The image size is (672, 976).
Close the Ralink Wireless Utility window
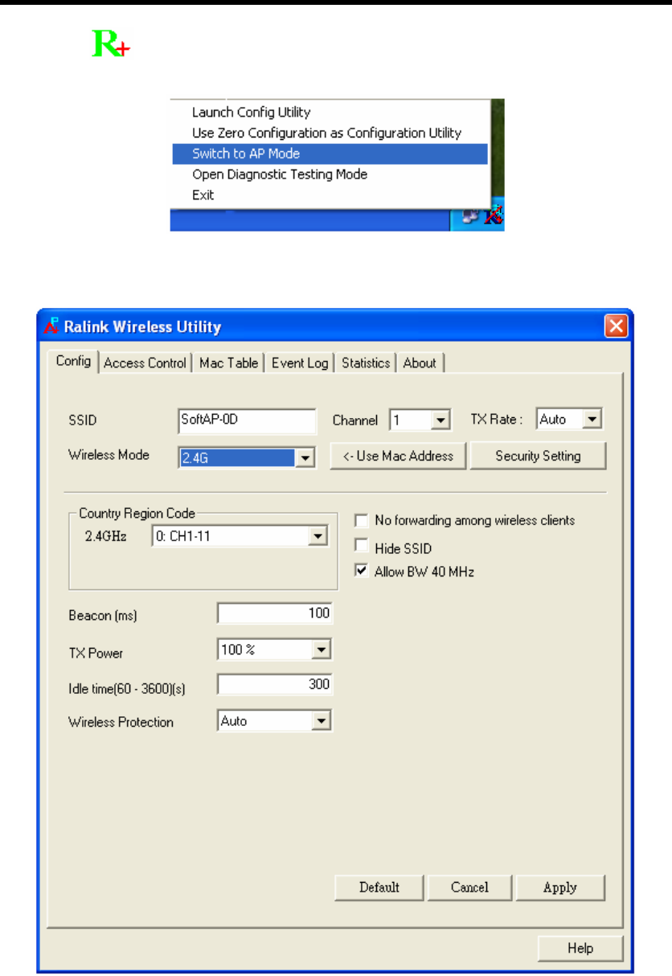pos(616,326)
